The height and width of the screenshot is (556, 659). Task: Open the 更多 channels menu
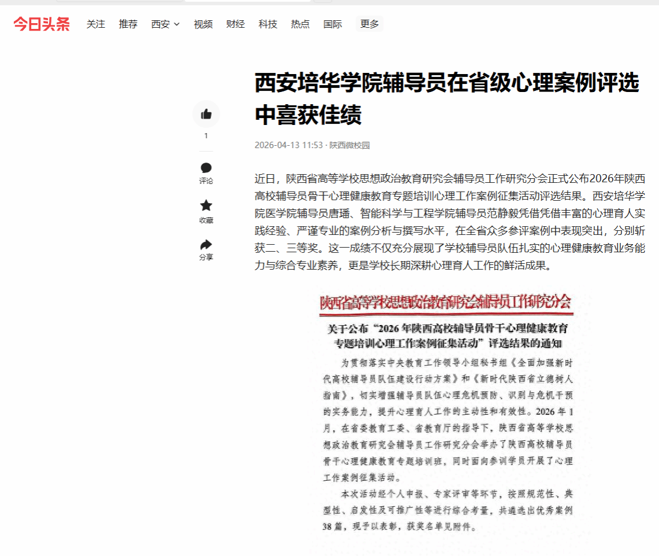click(369, 24)
